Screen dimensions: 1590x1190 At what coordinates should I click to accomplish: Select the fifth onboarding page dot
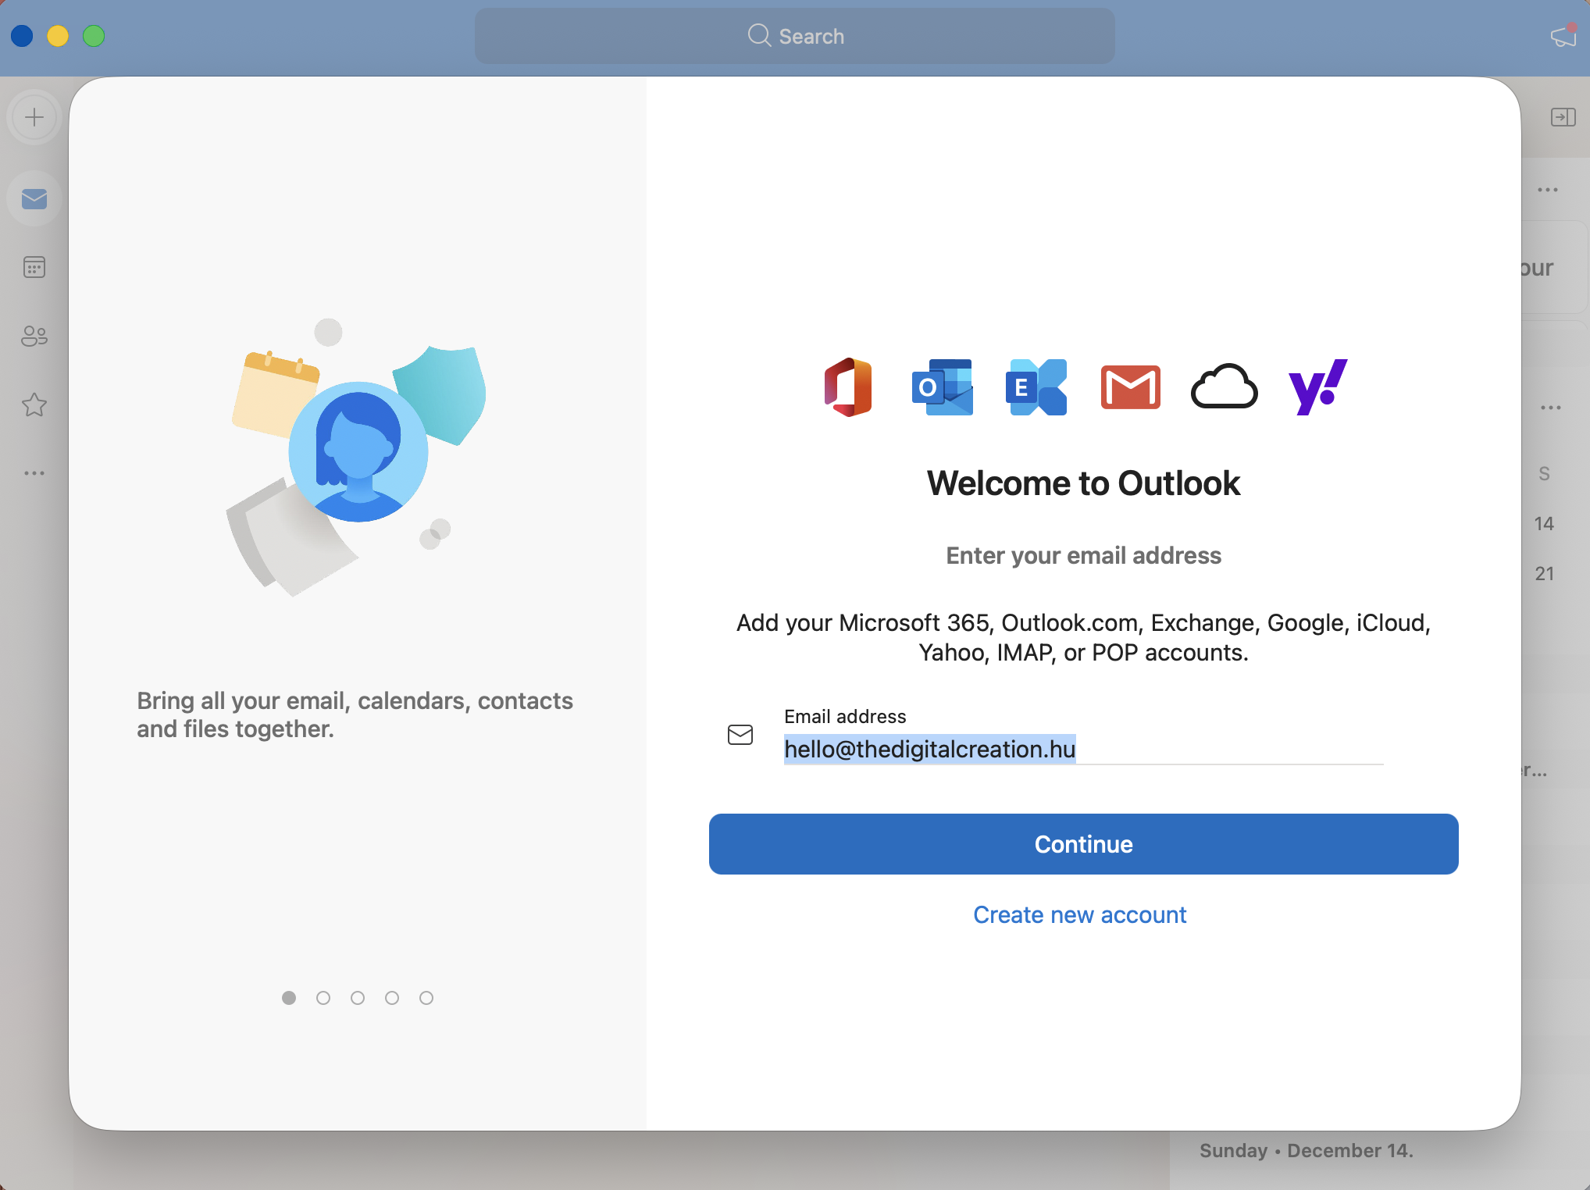coord(426,998)
